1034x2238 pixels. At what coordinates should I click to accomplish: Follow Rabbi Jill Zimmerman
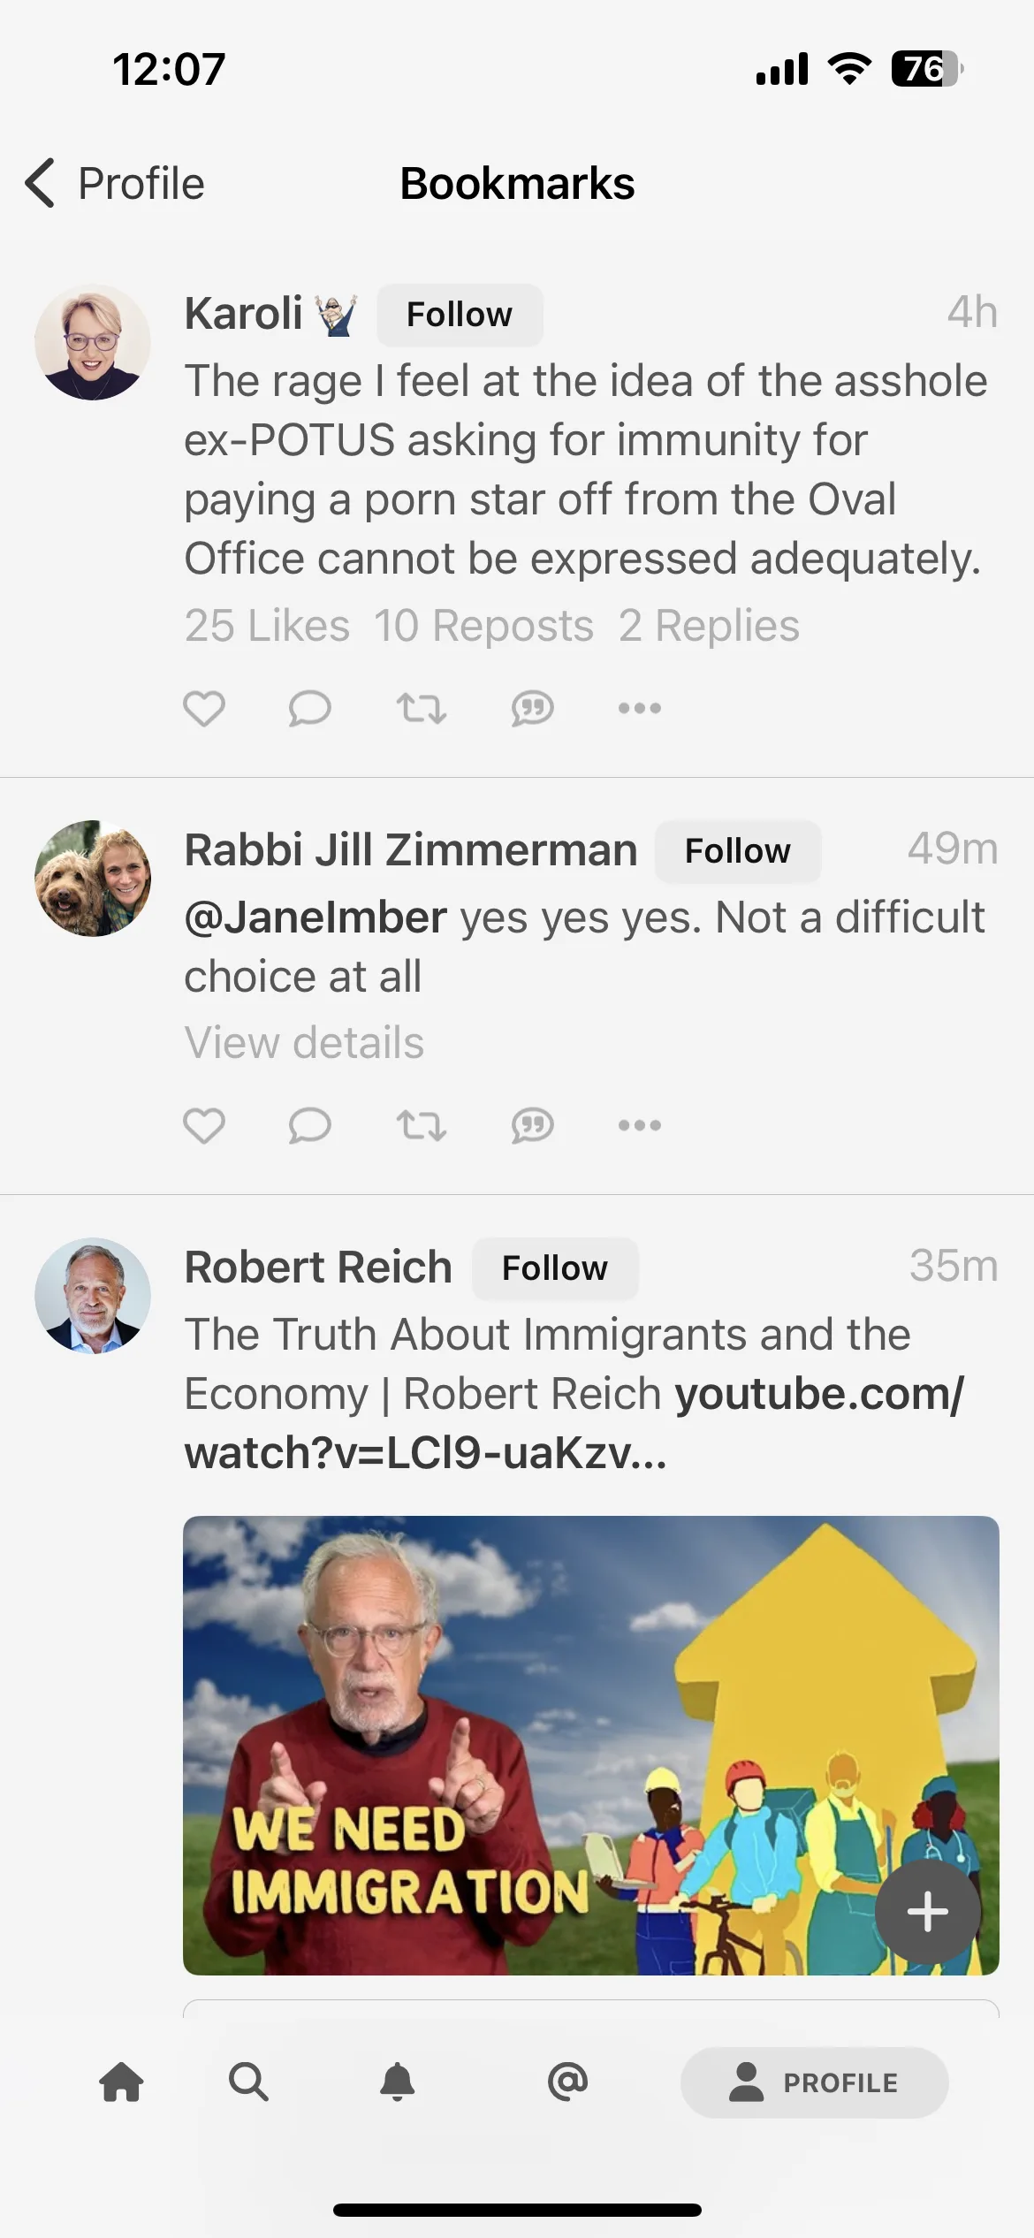[x=738, y=851]
